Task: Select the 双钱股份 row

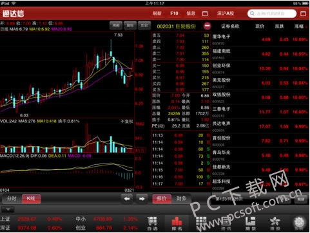Action: (x=260, y=97)
